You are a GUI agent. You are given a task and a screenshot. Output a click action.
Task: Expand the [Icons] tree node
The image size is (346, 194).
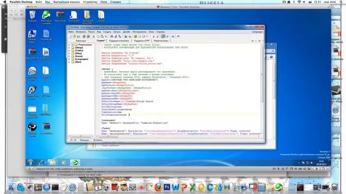[69, 56]
